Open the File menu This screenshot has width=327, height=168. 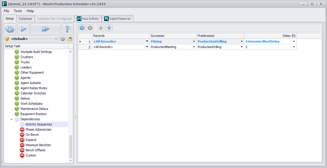(7, 11)
